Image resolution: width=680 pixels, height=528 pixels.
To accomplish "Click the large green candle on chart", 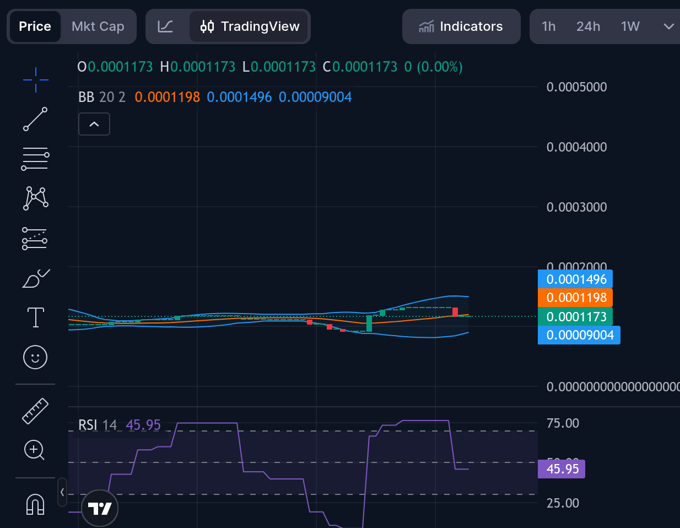I will [x=369, y=323].
